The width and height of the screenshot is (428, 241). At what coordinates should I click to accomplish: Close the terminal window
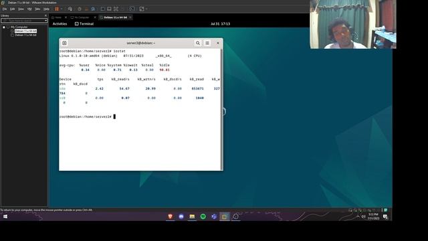point(218,43)
